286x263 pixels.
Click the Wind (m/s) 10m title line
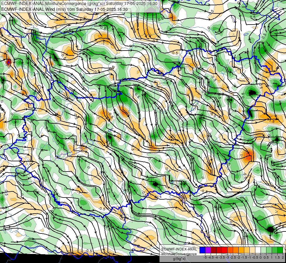coord(64,9)
